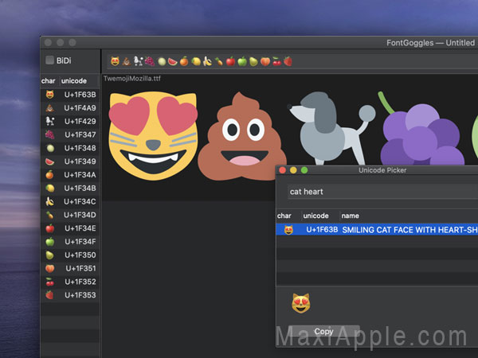
Task: Select the banana emoji in the text field
Action: click(208, 61)
